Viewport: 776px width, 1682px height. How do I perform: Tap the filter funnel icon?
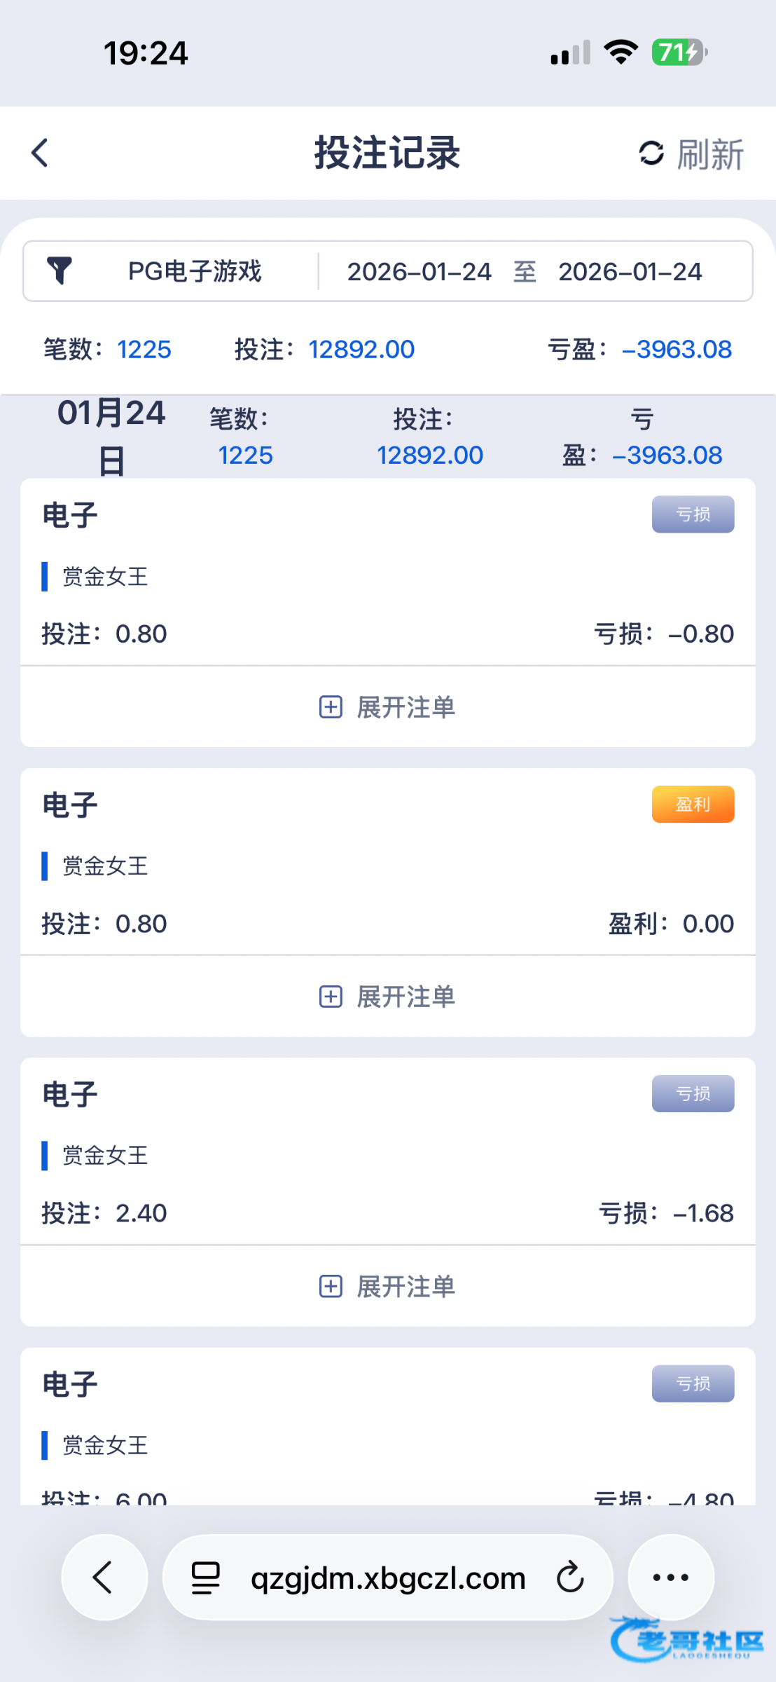click(x=60, y=271)
